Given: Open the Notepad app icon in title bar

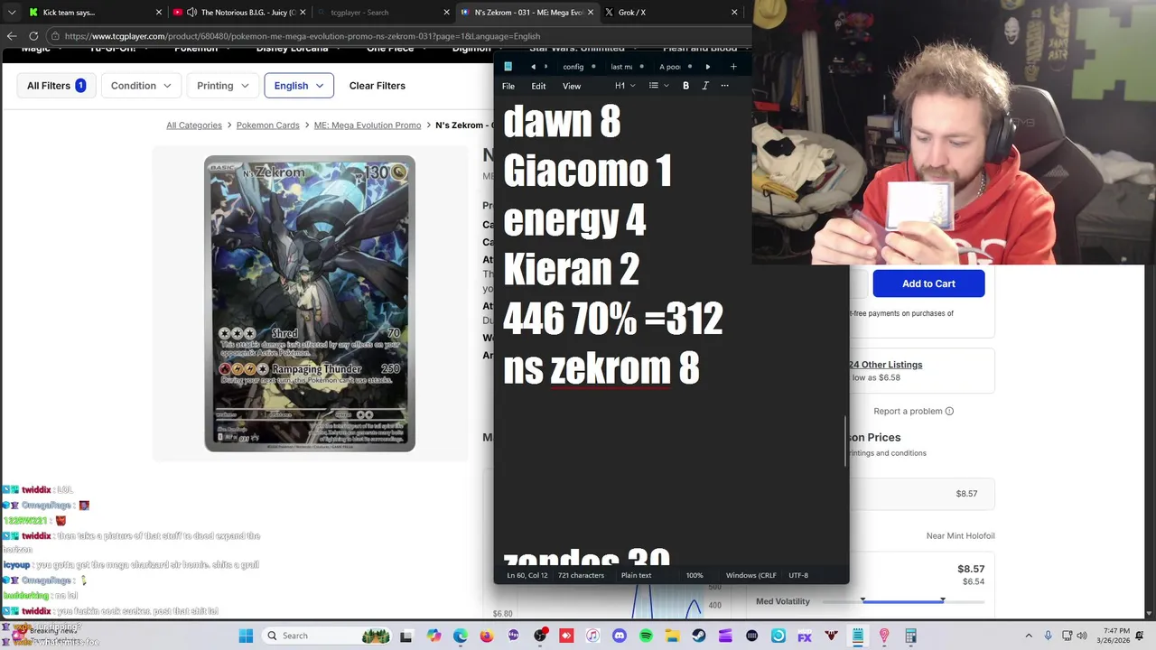Looking at the screenshot, I should coord(508,66).
